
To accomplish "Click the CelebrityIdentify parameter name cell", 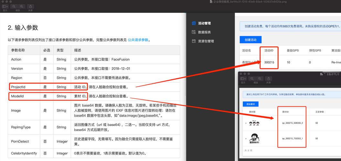I will pyautogui.click(x=24, y=153).
